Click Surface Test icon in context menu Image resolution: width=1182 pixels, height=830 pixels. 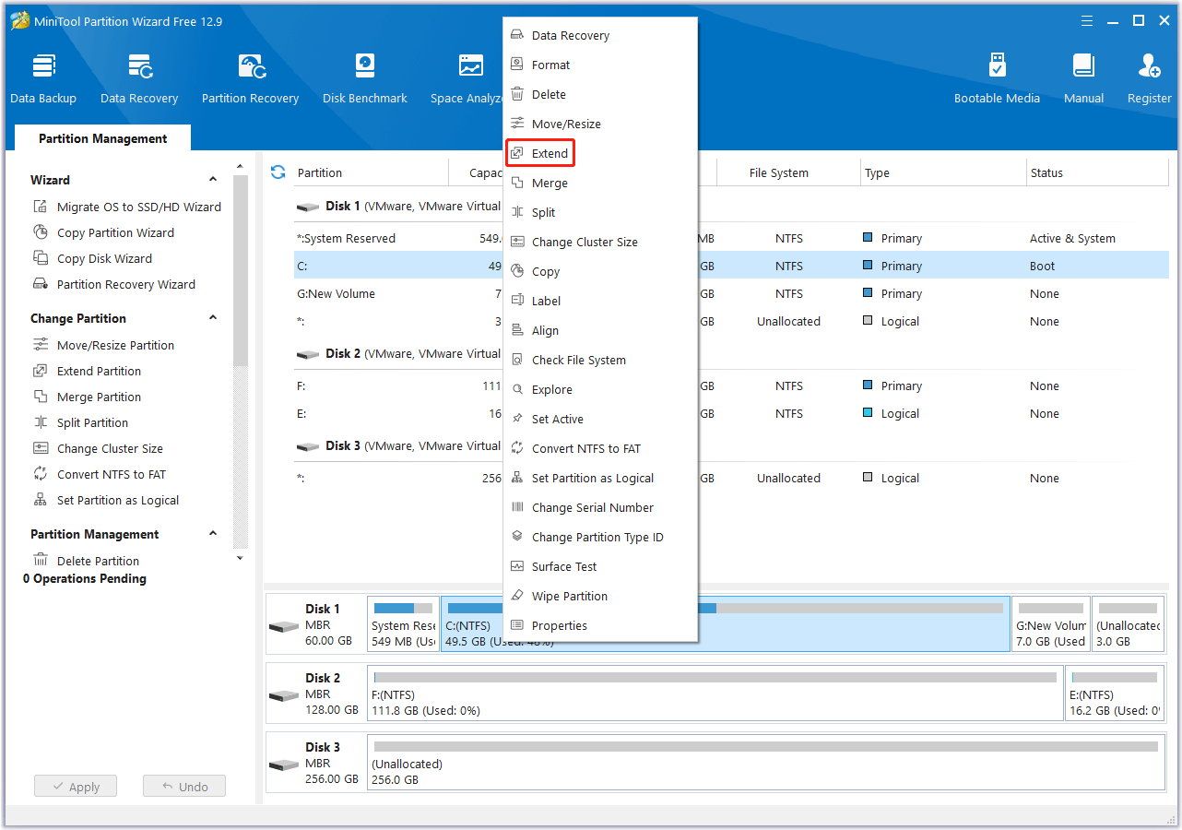[x=517, y=566]
